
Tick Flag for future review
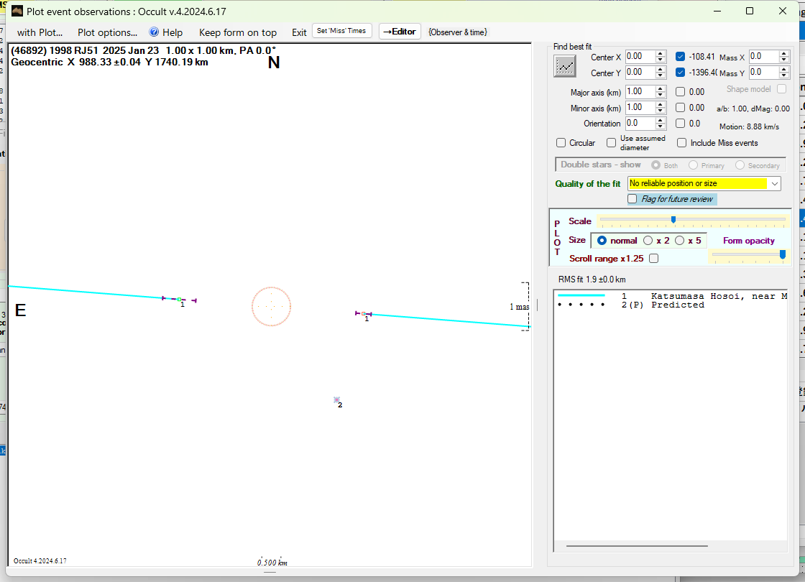(x=632, y=199)
